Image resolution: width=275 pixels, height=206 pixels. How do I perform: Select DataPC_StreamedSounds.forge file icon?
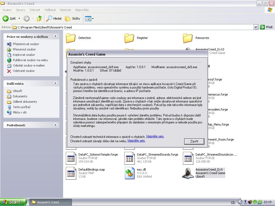click(129, 158)
